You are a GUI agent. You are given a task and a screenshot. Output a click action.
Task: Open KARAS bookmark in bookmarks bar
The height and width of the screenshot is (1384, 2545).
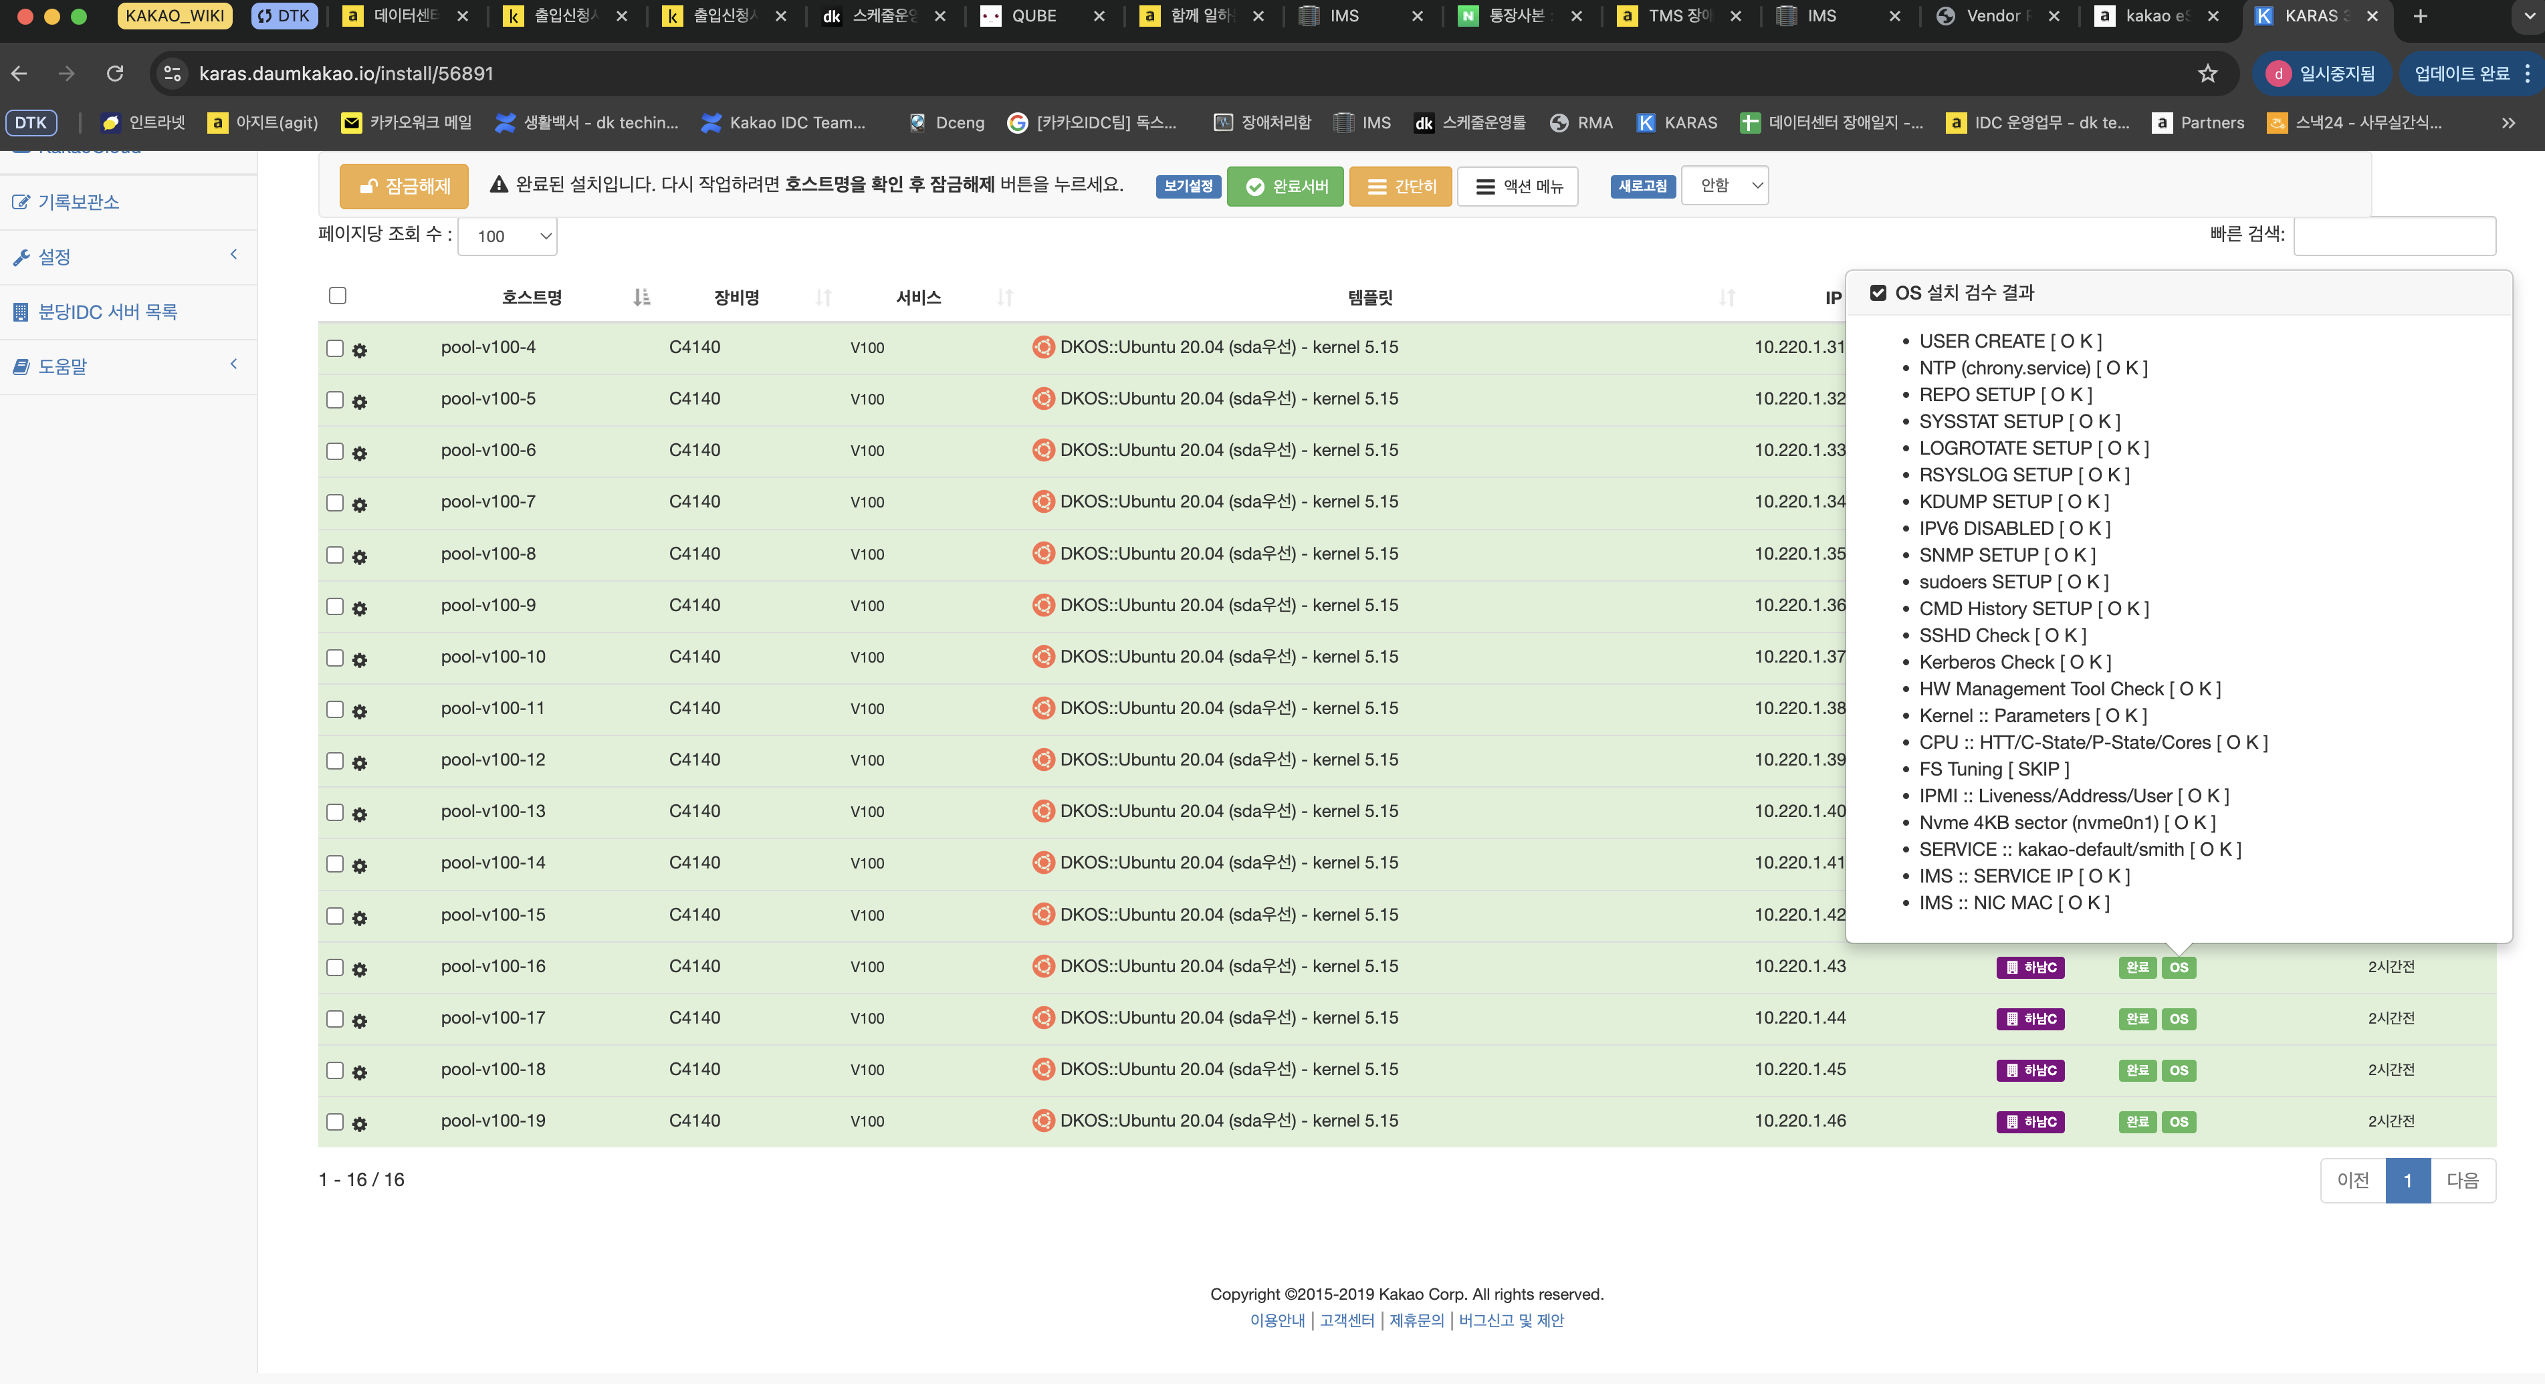click(x=1676, y=122)
